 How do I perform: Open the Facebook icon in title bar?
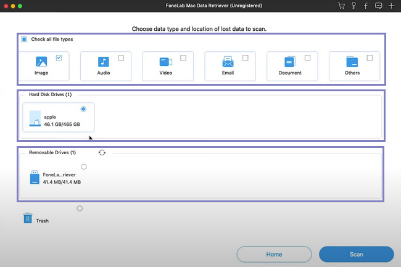click(x=366, y=6)
